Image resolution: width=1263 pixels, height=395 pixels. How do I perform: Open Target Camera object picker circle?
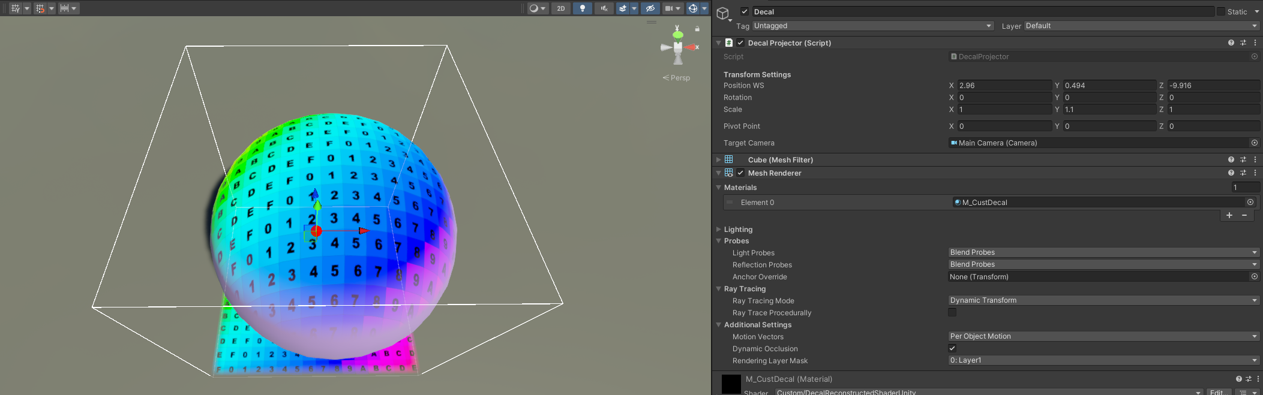tap(1254, 143)
